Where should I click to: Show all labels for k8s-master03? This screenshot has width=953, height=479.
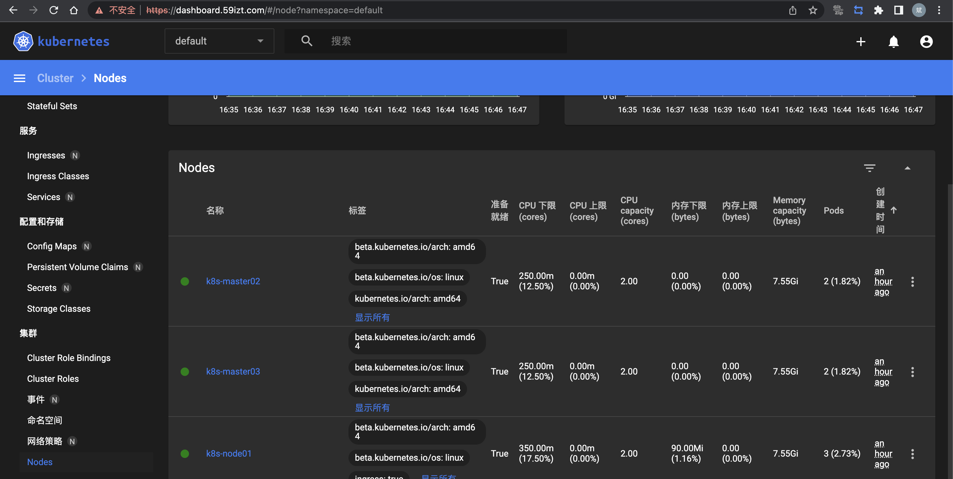tap(372, 408)
